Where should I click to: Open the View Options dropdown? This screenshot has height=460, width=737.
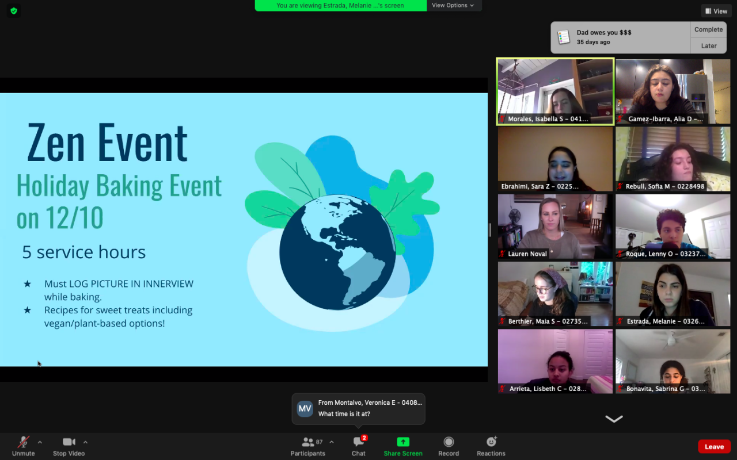tap(453, 5)
